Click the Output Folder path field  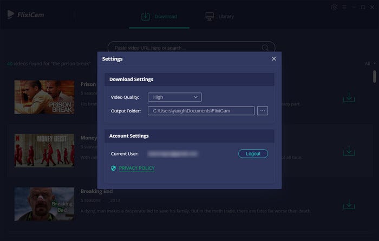pyautogui.click(x=201, y=111)
